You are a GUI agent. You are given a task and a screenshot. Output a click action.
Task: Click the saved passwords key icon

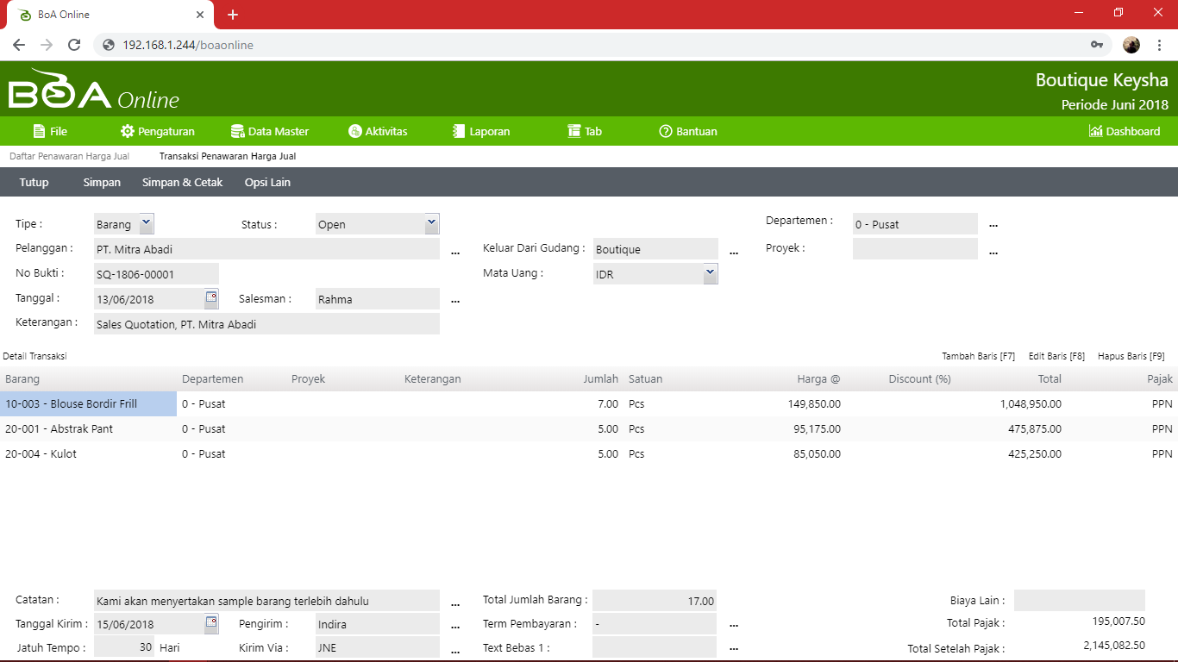(x=1097, y=45)
